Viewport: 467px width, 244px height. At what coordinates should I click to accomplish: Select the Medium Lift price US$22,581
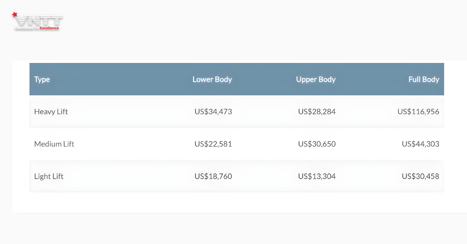213,144
